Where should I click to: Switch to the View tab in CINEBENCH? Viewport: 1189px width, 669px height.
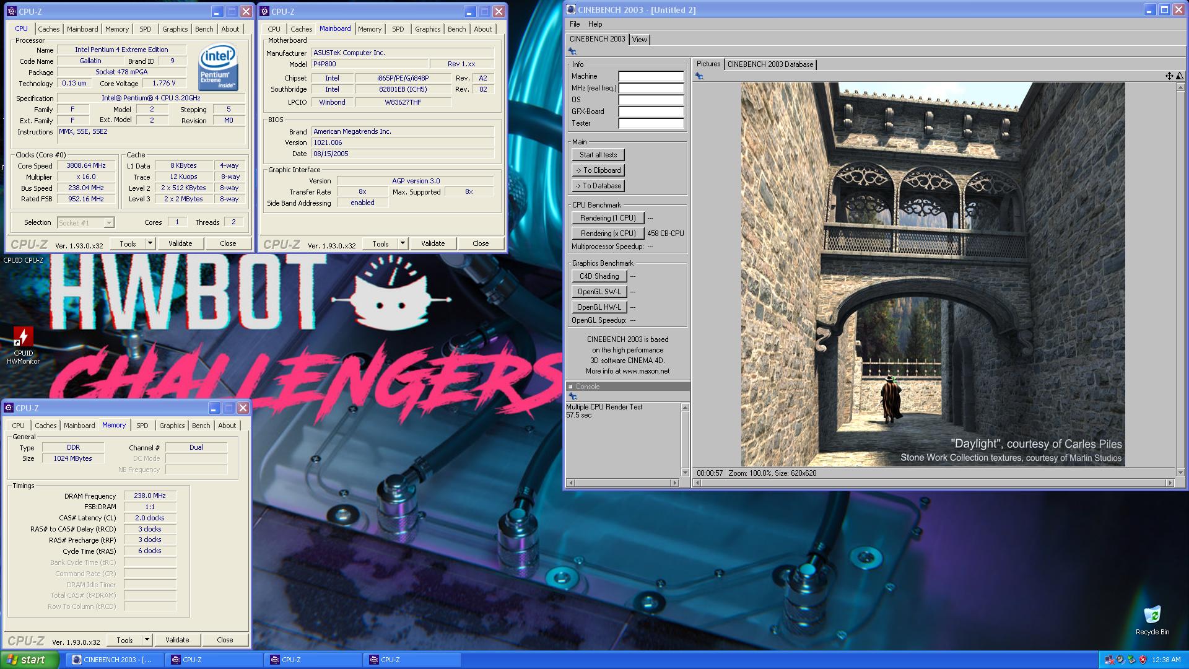(x=640, y=40)
